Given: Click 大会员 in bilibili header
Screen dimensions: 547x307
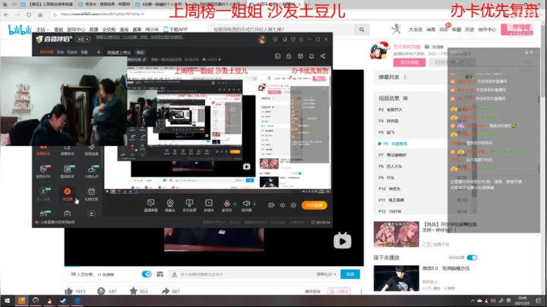Looking at the screenshot, I should 415,30.
